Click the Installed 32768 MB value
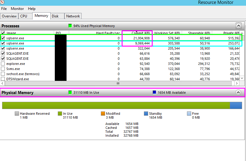This screenshot has width=246, height=161. (131, 135)
